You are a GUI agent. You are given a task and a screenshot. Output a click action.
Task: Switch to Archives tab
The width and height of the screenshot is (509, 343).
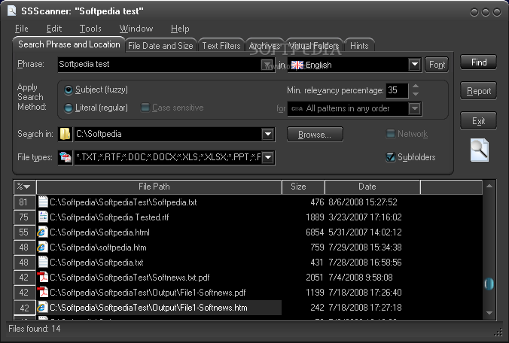point(264,46)
